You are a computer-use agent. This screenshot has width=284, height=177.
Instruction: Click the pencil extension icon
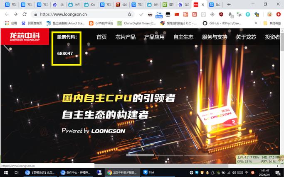tap(257, 15)
